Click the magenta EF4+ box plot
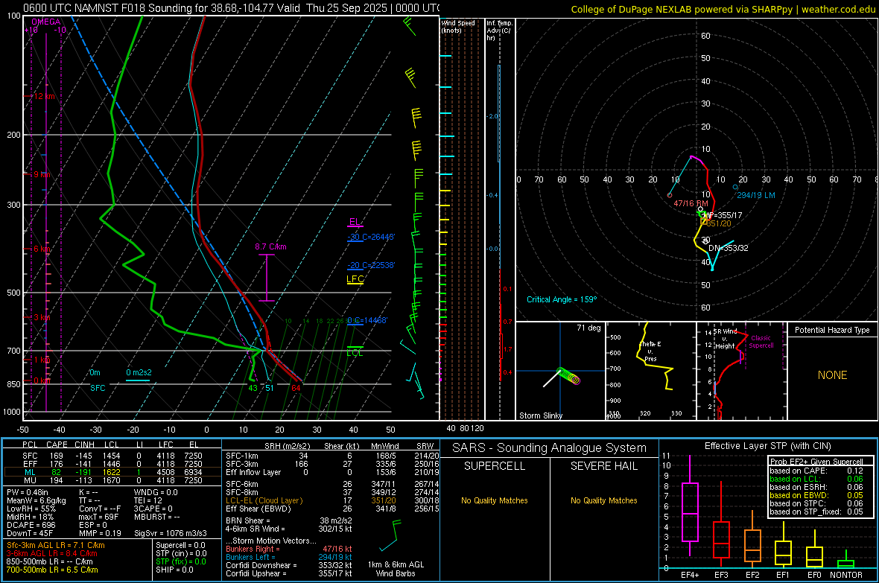The height and width of the screenshot is (583, 879). point(690,506)
